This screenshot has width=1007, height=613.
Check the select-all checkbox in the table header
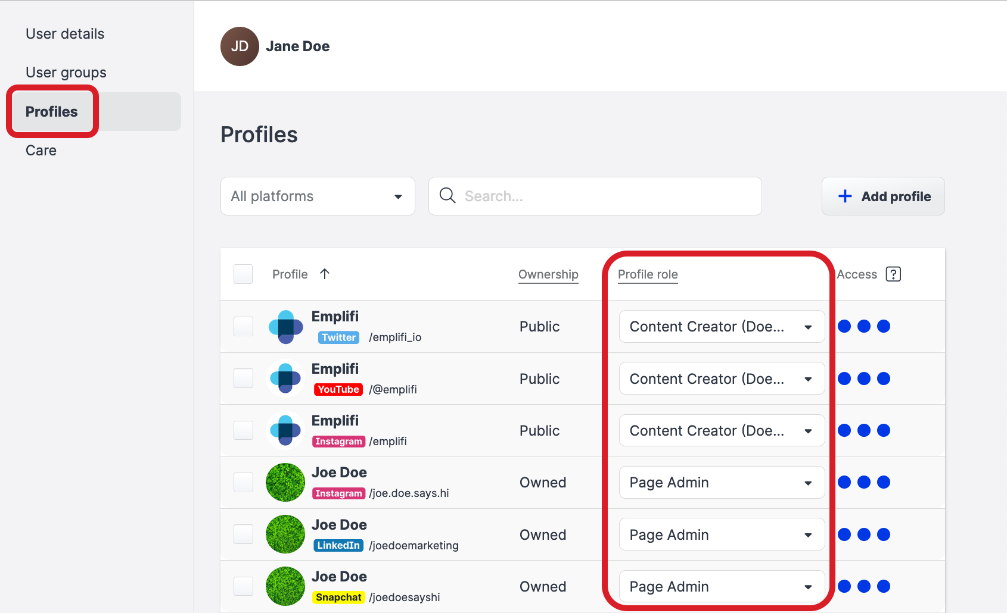[243, 274]
